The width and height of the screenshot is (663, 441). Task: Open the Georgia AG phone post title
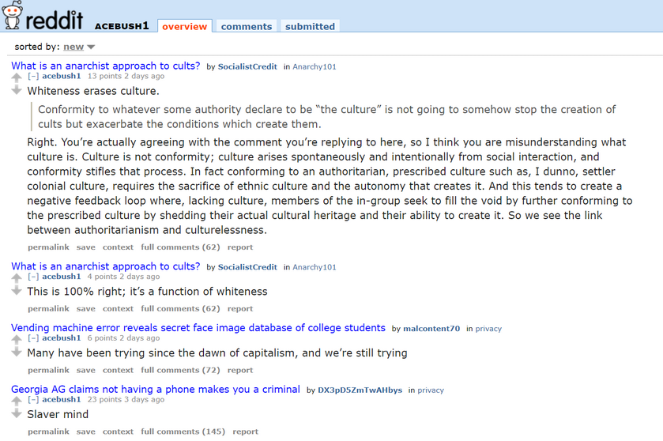click(156, 390)
